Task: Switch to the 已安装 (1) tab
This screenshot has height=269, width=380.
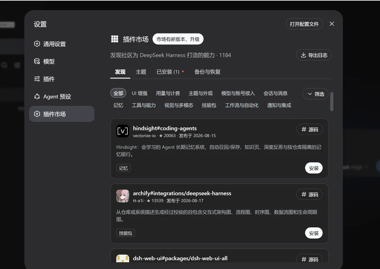Action: [x=168, y=72]
